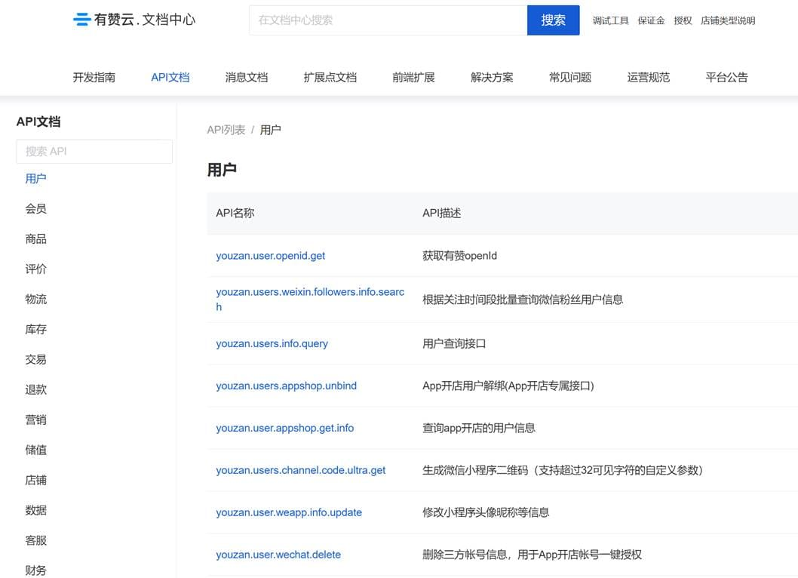Select the API文档 navigation tab
This screenshot has height=578, width=798.
click(x=170, y=78)
